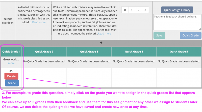The image size is (202, 112).
Task: Select score 3 for Katniss
Action: click(145, 10)
